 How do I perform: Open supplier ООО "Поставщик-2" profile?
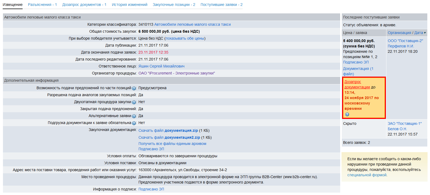point(405,41)
